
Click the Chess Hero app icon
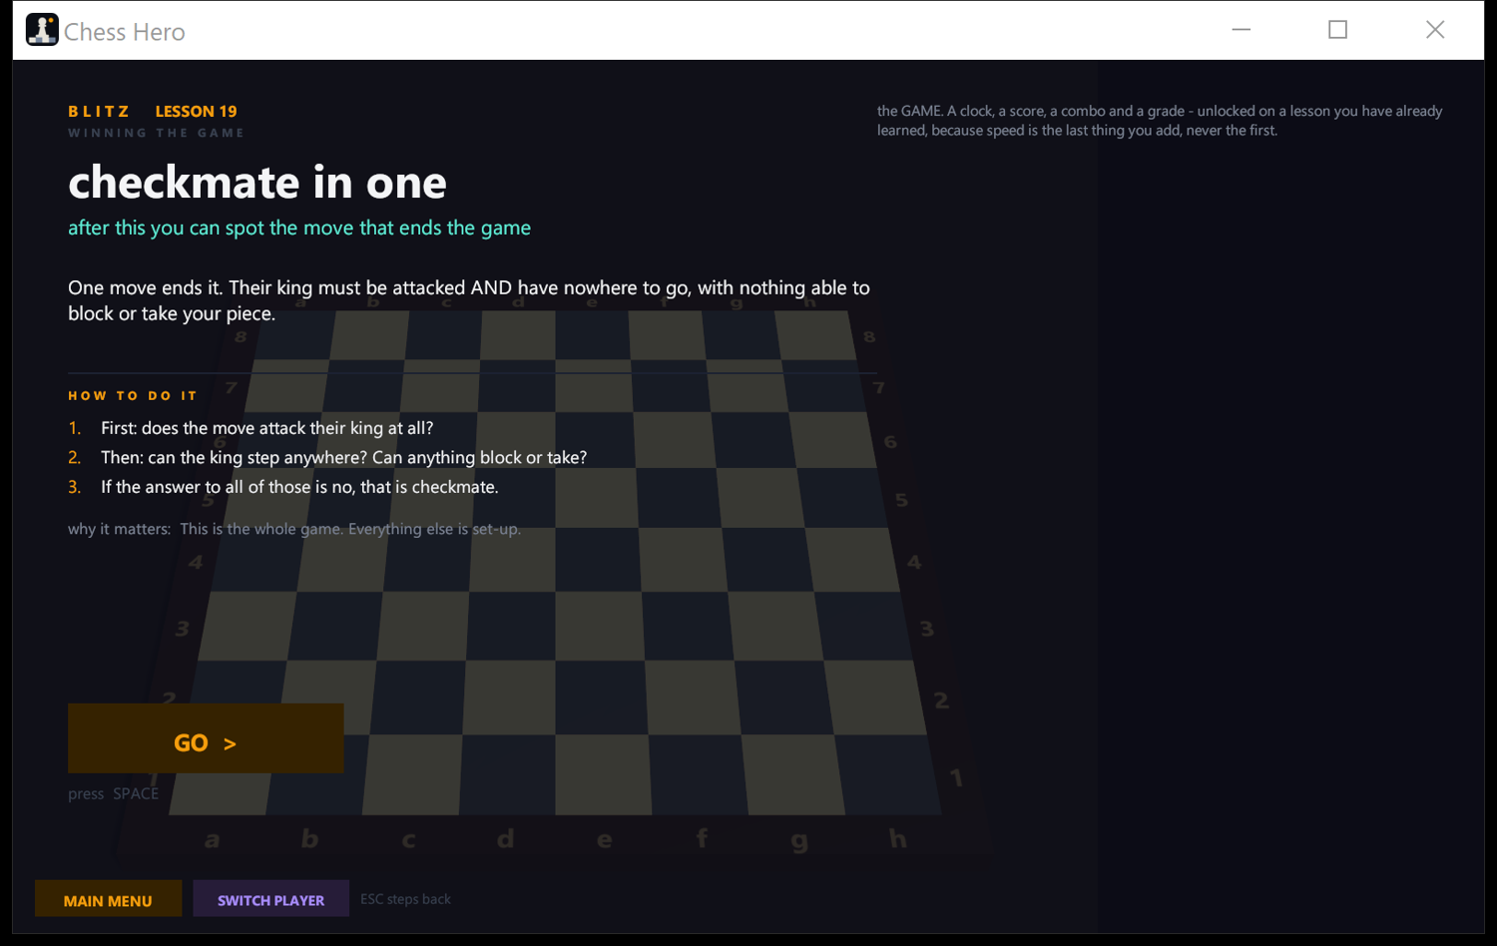point(42,30)
